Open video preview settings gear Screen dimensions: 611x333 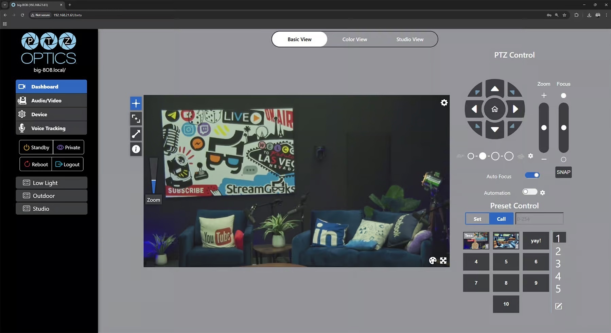click(444, 103)
